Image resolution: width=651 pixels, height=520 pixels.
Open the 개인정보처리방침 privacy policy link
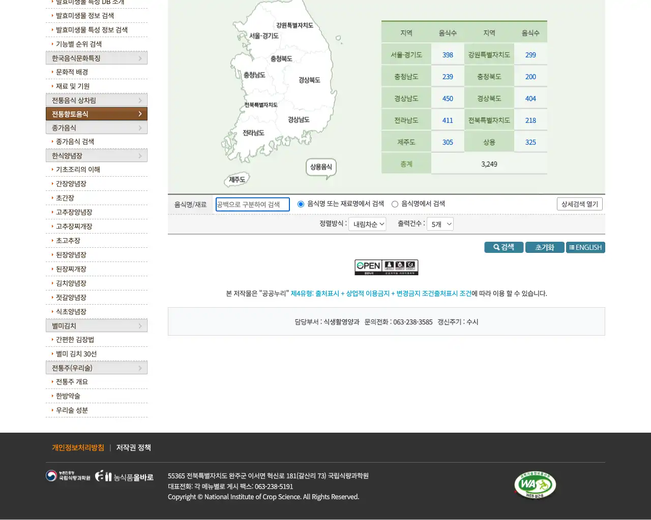pos(78,447)
